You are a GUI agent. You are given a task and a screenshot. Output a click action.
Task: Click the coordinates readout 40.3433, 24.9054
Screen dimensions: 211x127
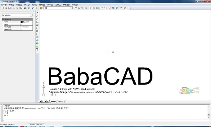[x=7, y=125]
